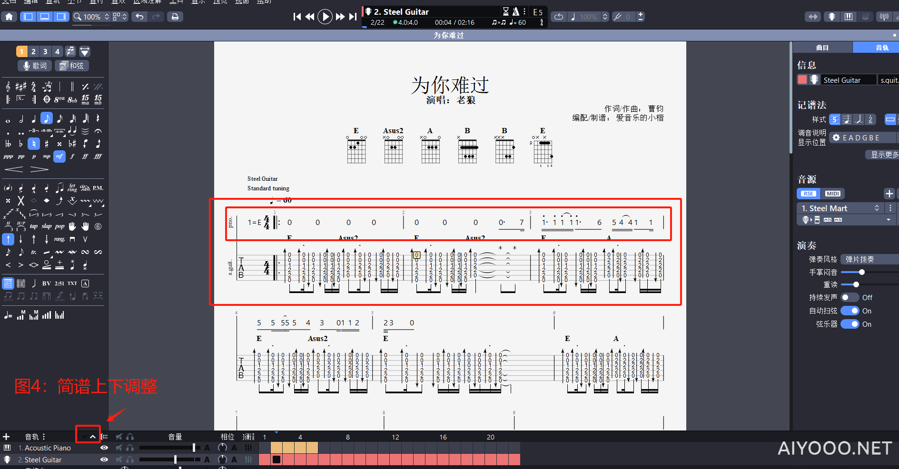Image resolution: width=899 pixels, height=469 pixels.
Task: Adjust the 重读 accent slider
Action: click(856, 284)
